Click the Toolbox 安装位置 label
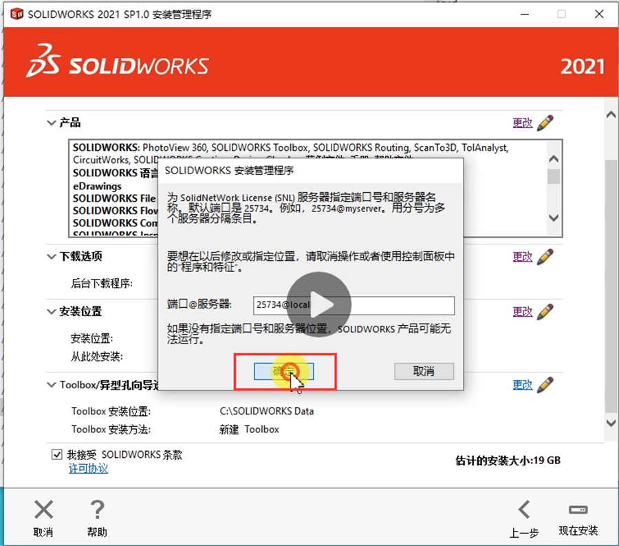619x546 pixels. point(111,411)
